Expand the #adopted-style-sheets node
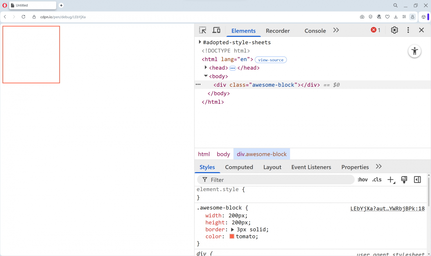Screen dimensions: 431x256 200,42
